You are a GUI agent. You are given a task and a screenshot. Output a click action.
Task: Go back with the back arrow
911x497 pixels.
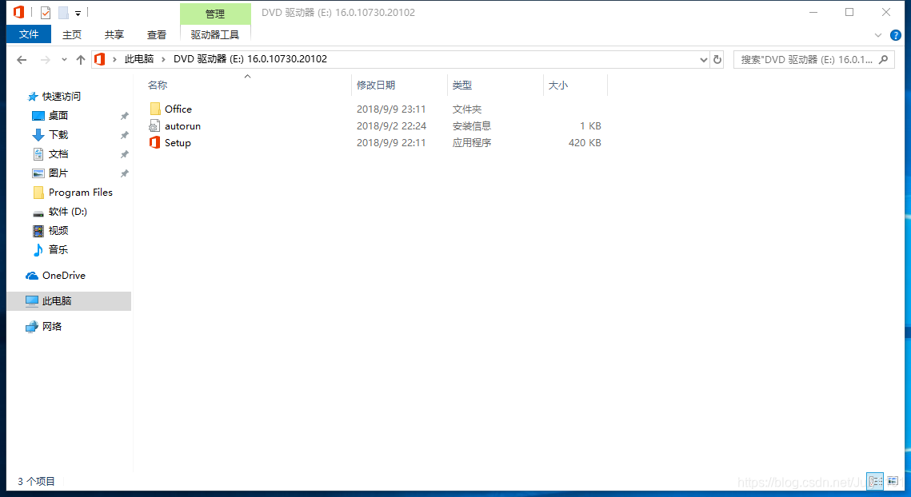[x=22, y=59]
